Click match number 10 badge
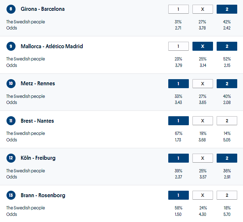This screenshot has height=222, width=243. click(11, 83)
